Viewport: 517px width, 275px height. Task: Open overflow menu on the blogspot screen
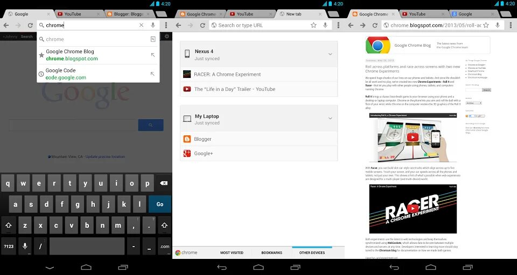click(x=511, y=25)
